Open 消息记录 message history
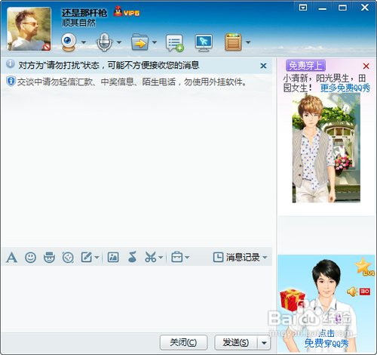Image resolution: width=377 pixels, height=355 pixels. tap(236, 258)
